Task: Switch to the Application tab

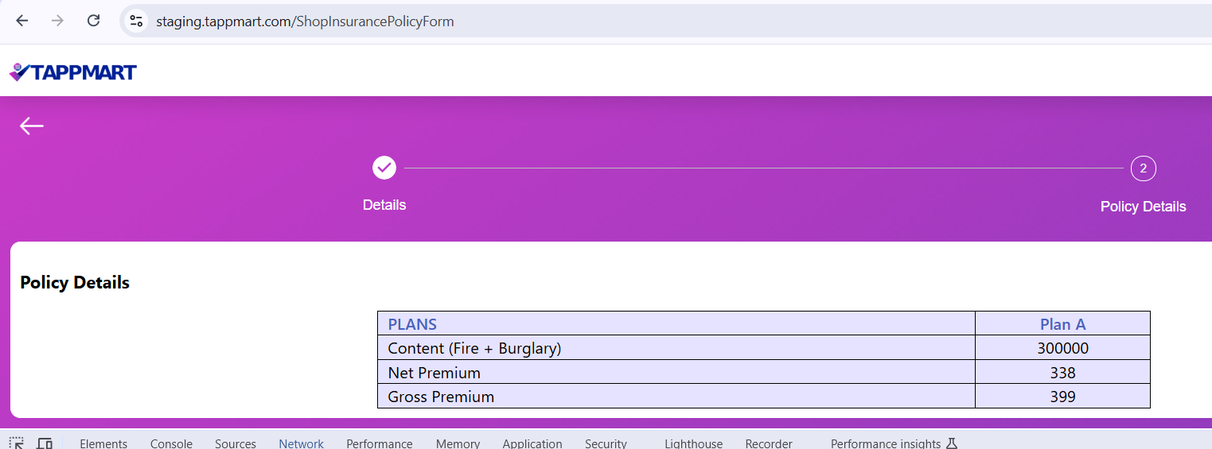Action: 532,443
